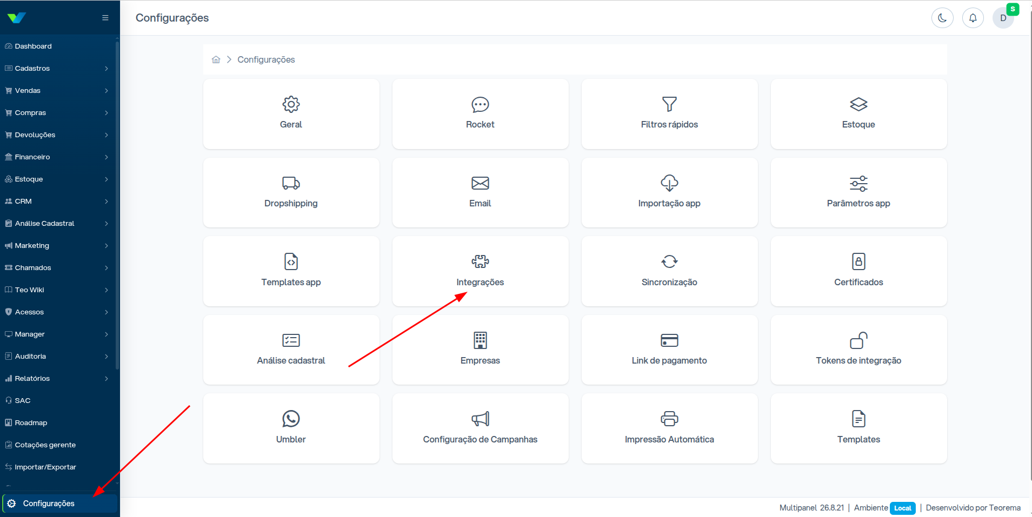This screenshot has height=517, width=1032.
Task: Expand the Vendas sidebar menu
Action: (x=57, y=90)
